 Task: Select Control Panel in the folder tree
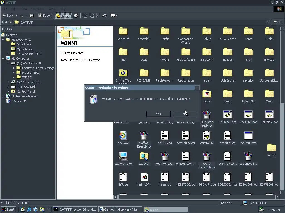(26, 91)
